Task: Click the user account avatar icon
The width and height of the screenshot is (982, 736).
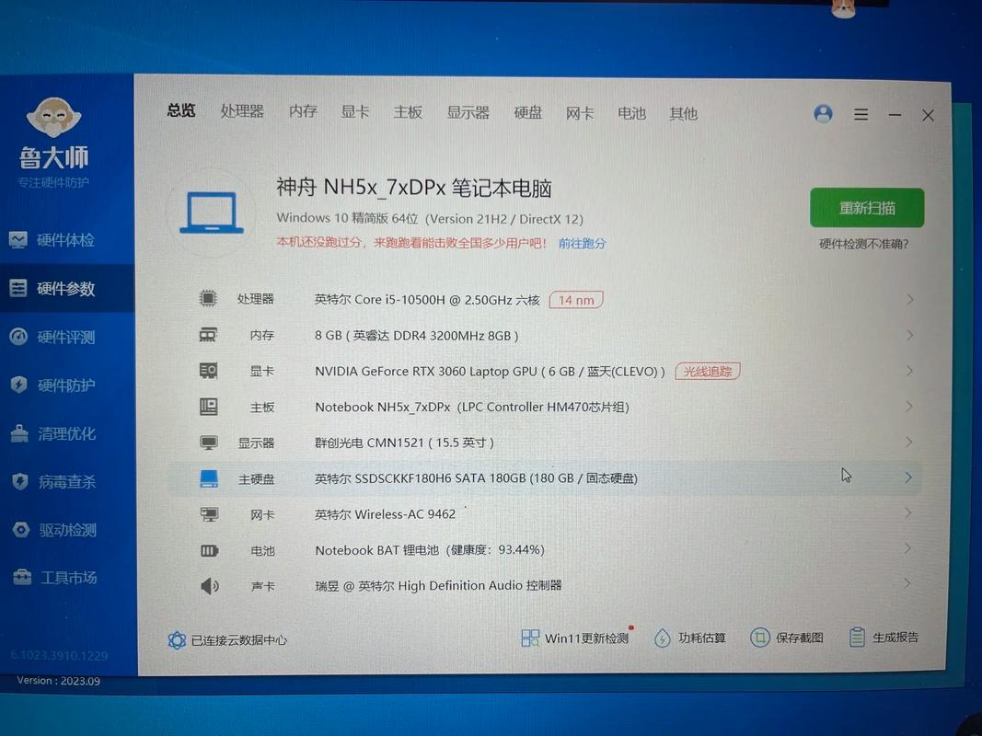Action: [x=823, y=113]
